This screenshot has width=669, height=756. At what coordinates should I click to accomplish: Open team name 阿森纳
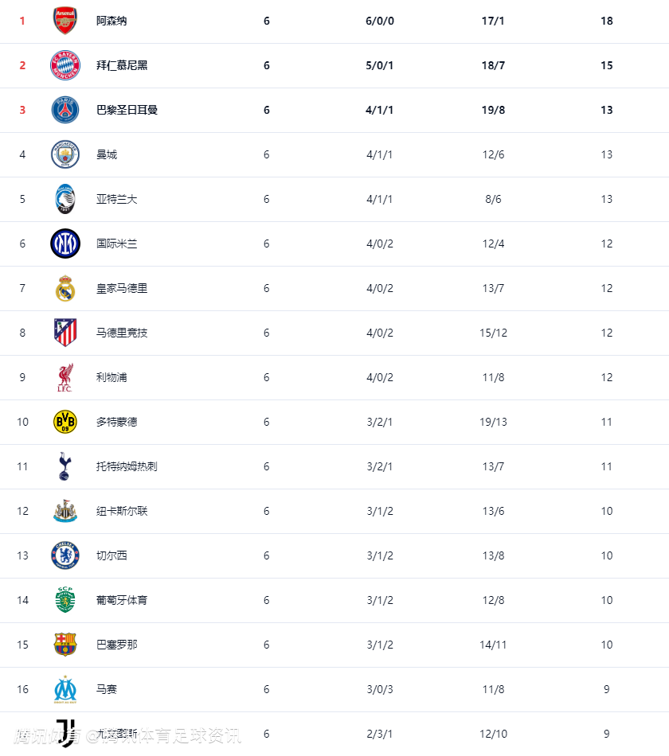click(111, 21)
